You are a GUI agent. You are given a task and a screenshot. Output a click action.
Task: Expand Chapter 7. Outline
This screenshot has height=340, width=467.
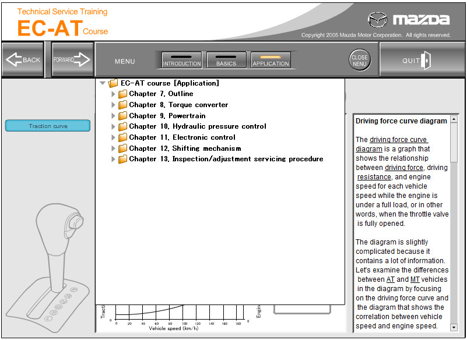[x=113, y=94]
